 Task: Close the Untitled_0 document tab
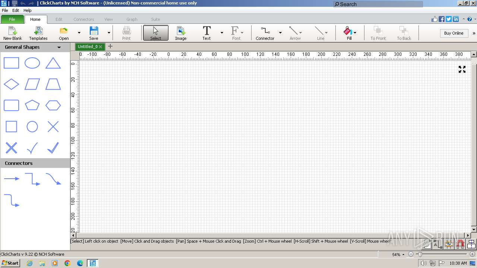click(x=101, y=47)
